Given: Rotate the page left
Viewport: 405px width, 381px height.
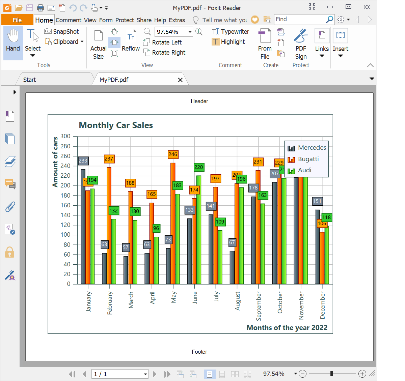Looking at the screenshot, I should (x=163, y=42).
